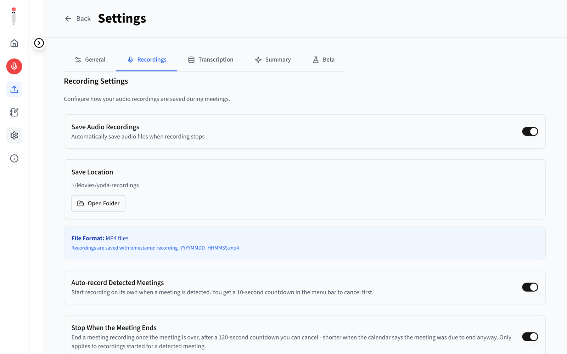
Task: Click 'Automatically save audio files' description
Action: tap(138, 137)
